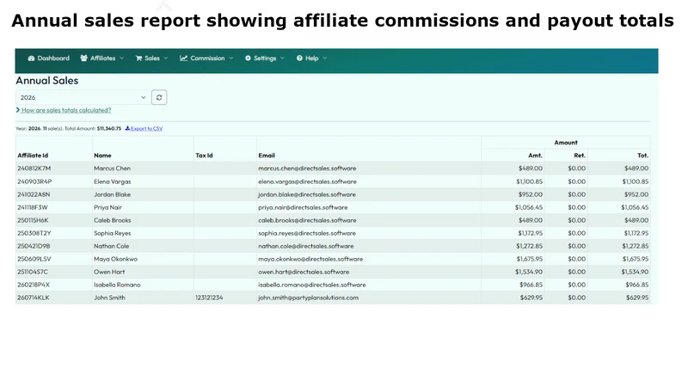The image size is (688, 387).
Task: Click Owen Hart's $1,534.90 total
Action: pos(635,272)
